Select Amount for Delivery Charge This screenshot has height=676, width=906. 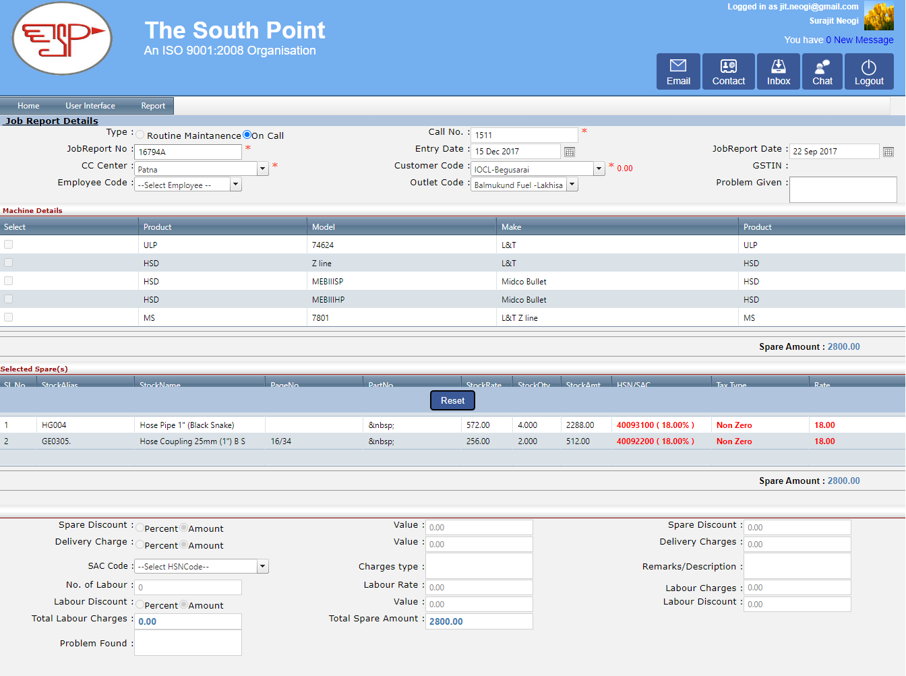183,545
